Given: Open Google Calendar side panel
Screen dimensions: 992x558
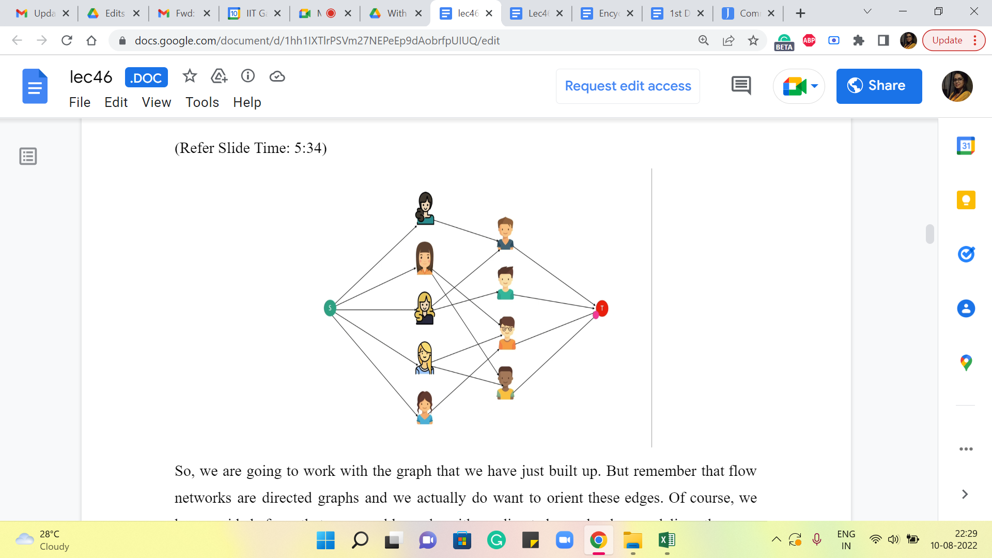Looking at the screenshot, I should (x=966, y=146).
